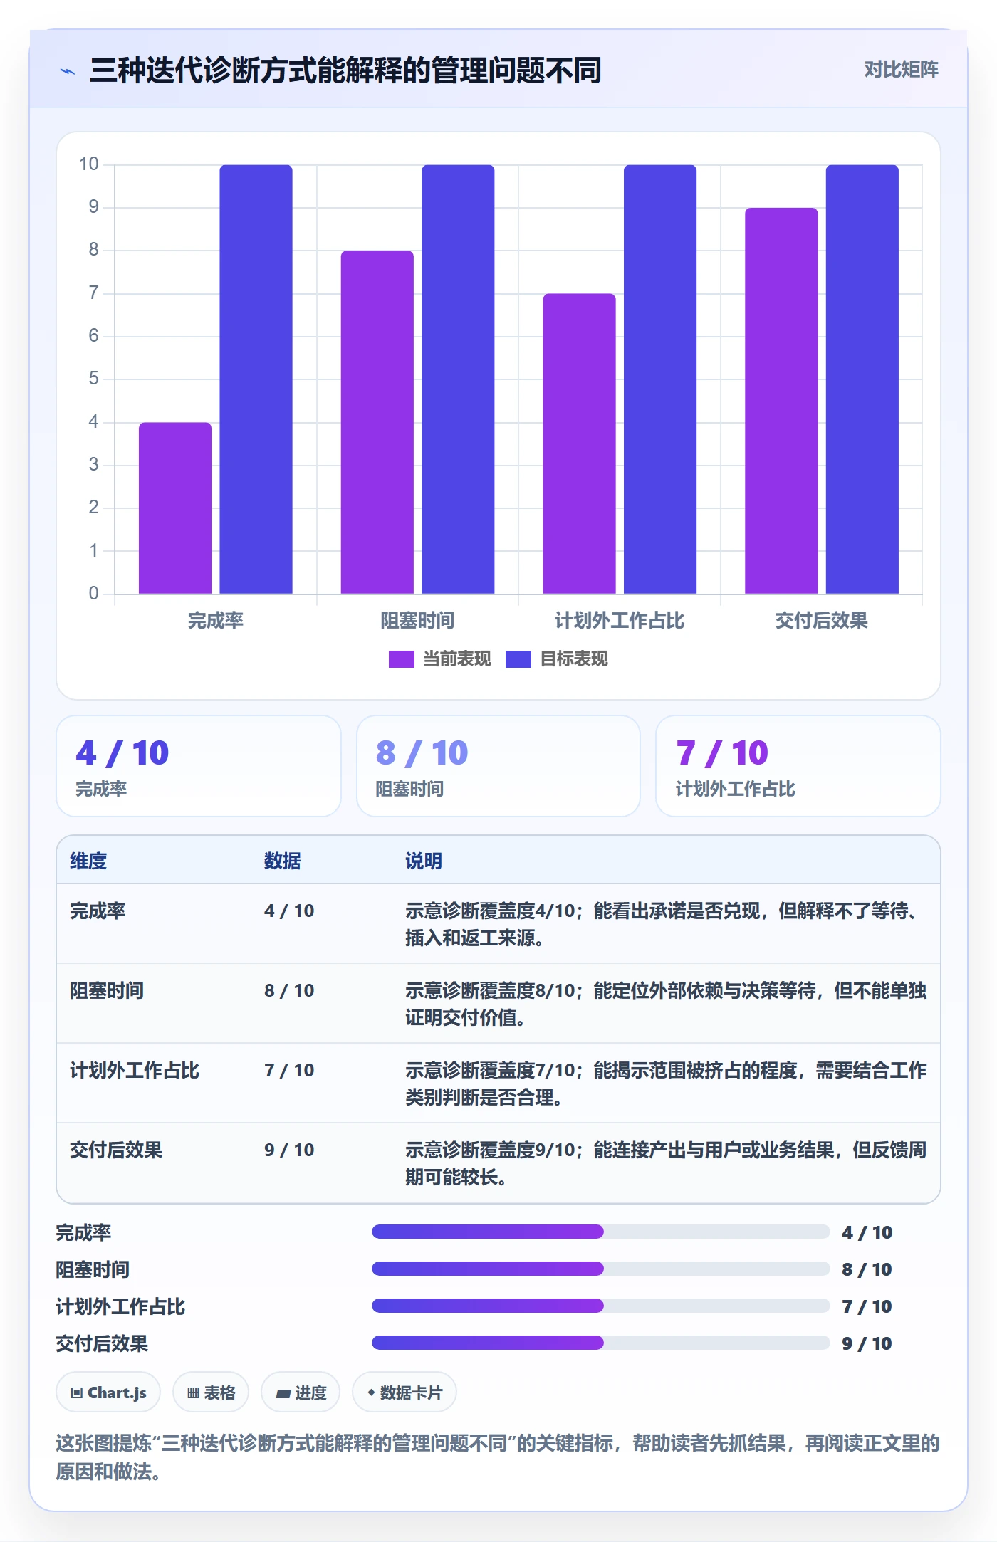Click the 维度 table column header
The image size is (997, 1542).
(88, 861)
